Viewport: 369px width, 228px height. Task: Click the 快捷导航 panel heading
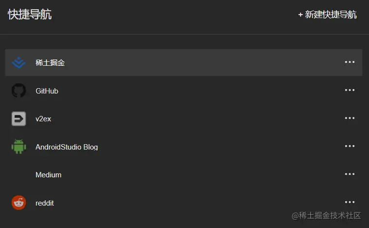point(30,15)
